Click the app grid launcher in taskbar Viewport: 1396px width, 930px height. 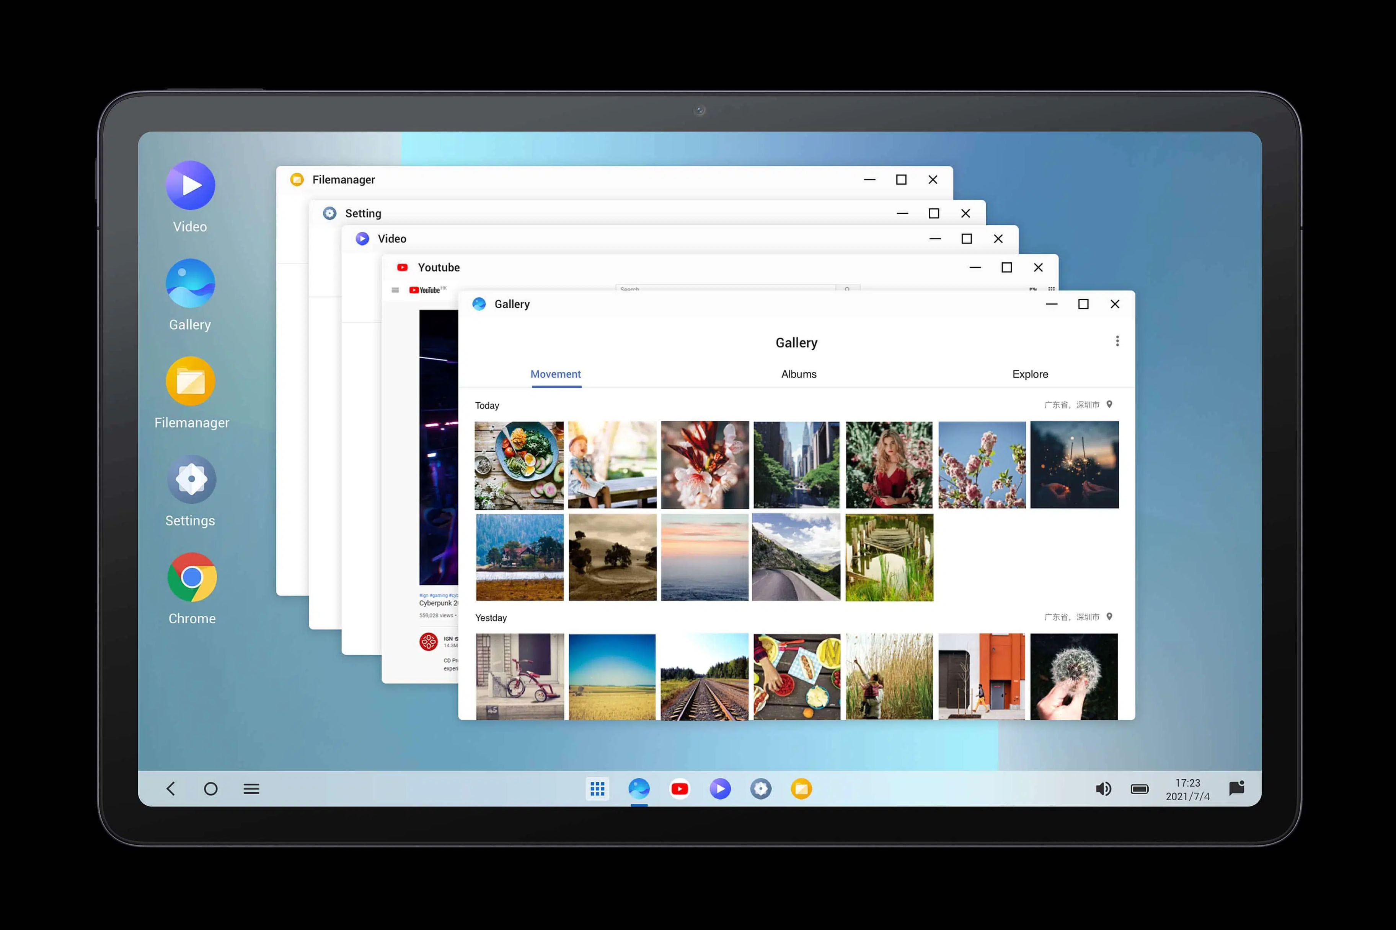(x=597, y=789)
